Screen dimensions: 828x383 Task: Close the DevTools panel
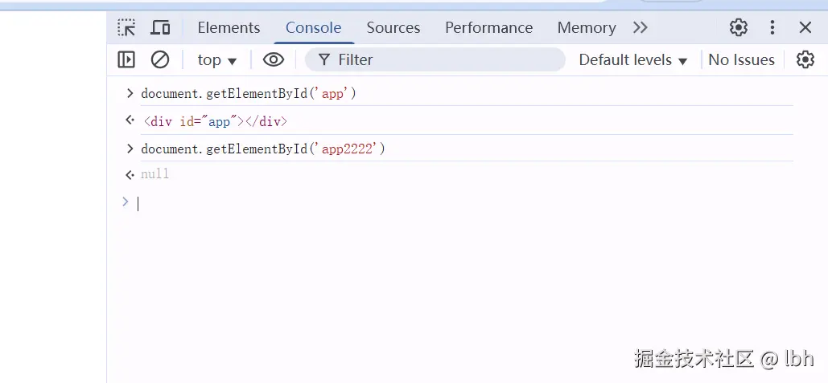(805, 27)
